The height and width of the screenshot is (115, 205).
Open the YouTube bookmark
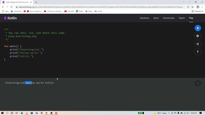tap(69, 11)
